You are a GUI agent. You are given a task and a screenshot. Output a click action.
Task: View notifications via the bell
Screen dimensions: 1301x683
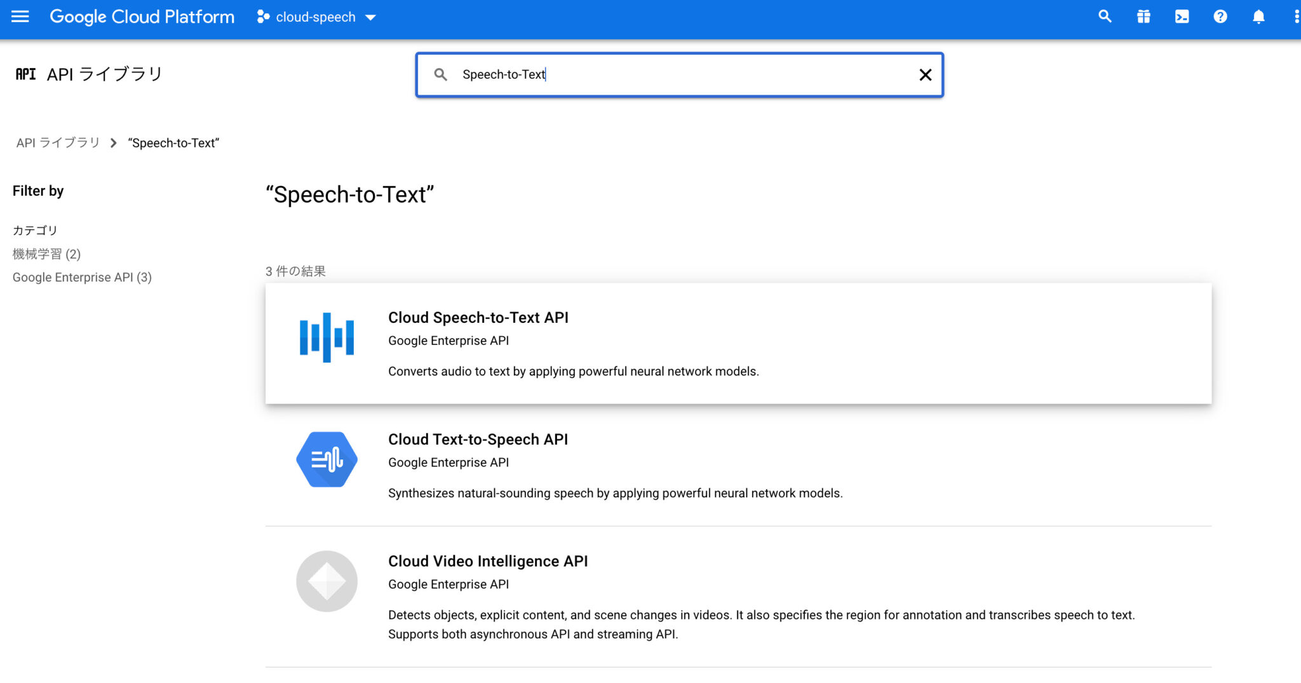click(1258, 17)
